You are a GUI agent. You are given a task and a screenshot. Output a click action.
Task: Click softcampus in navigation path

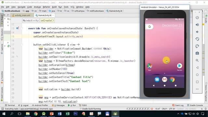78,11
